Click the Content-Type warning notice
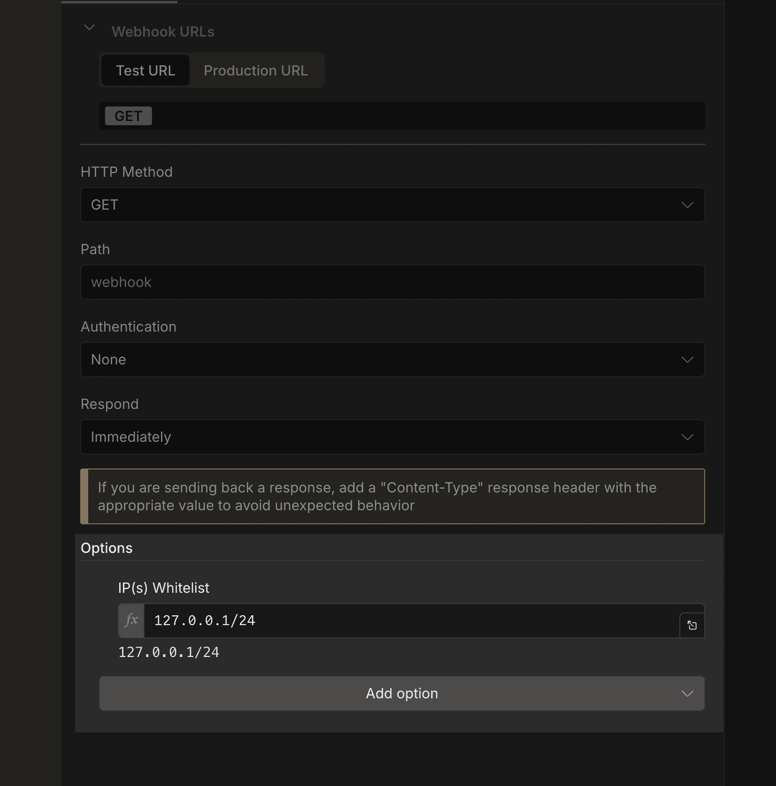The width and height of the screenshot is (776, 786). point(394,496)
